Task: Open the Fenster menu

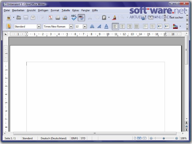Action: pos(86,10)
